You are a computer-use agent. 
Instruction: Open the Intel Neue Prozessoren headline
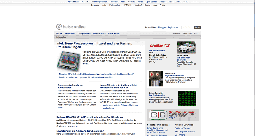94,45
